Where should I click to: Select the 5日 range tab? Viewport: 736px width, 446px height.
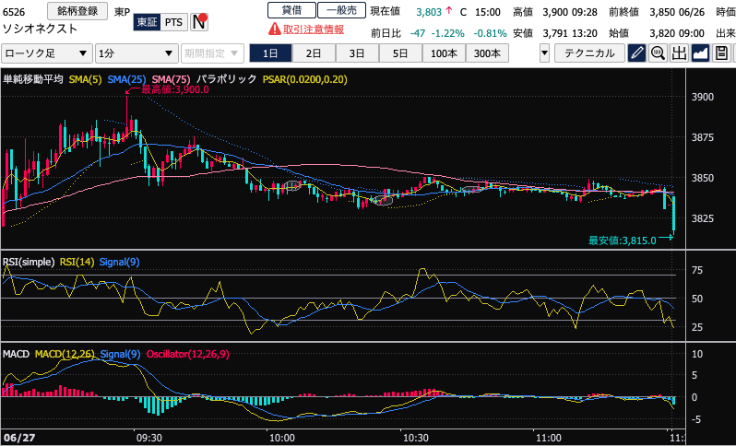pyautogui.click(x=399, y=53)
